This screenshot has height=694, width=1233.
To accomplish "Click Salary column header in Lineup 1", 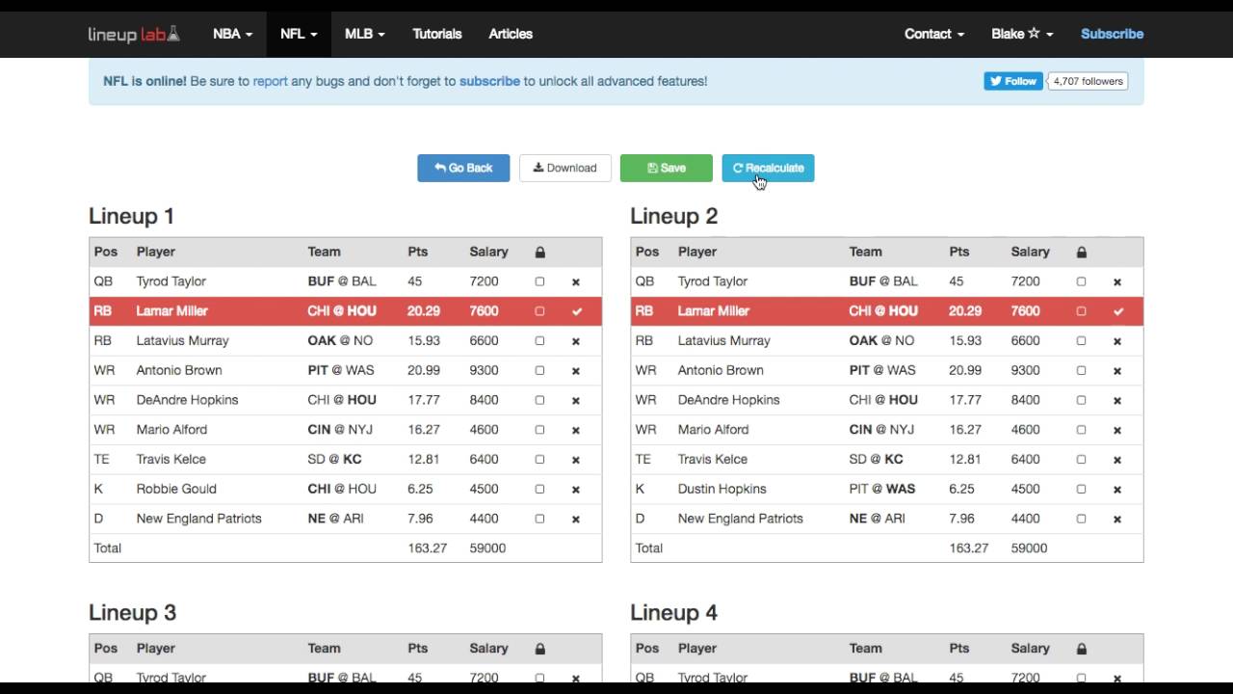I will 488,253.
